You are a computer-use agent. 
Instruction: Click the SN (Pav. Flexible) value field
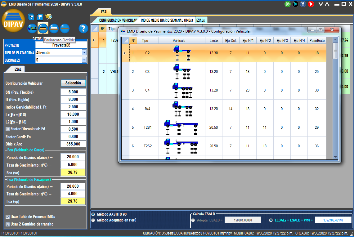pos(73,92)
